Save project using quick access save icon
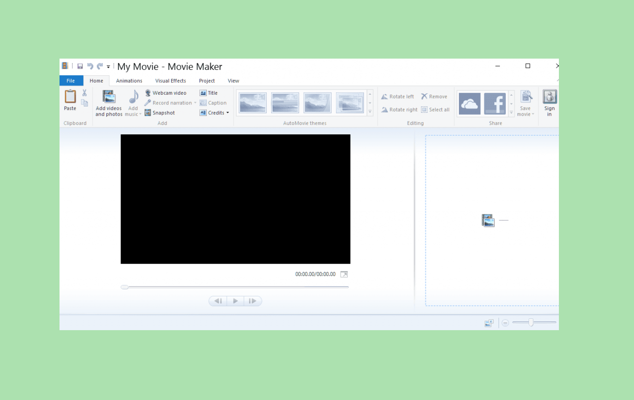Viewport: 634px width, 400px height. (80, 66)
